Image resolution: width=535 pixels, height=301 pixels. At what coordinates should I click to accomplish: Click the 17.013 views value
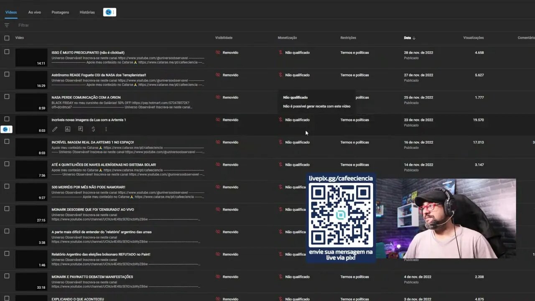pos(478,142)
